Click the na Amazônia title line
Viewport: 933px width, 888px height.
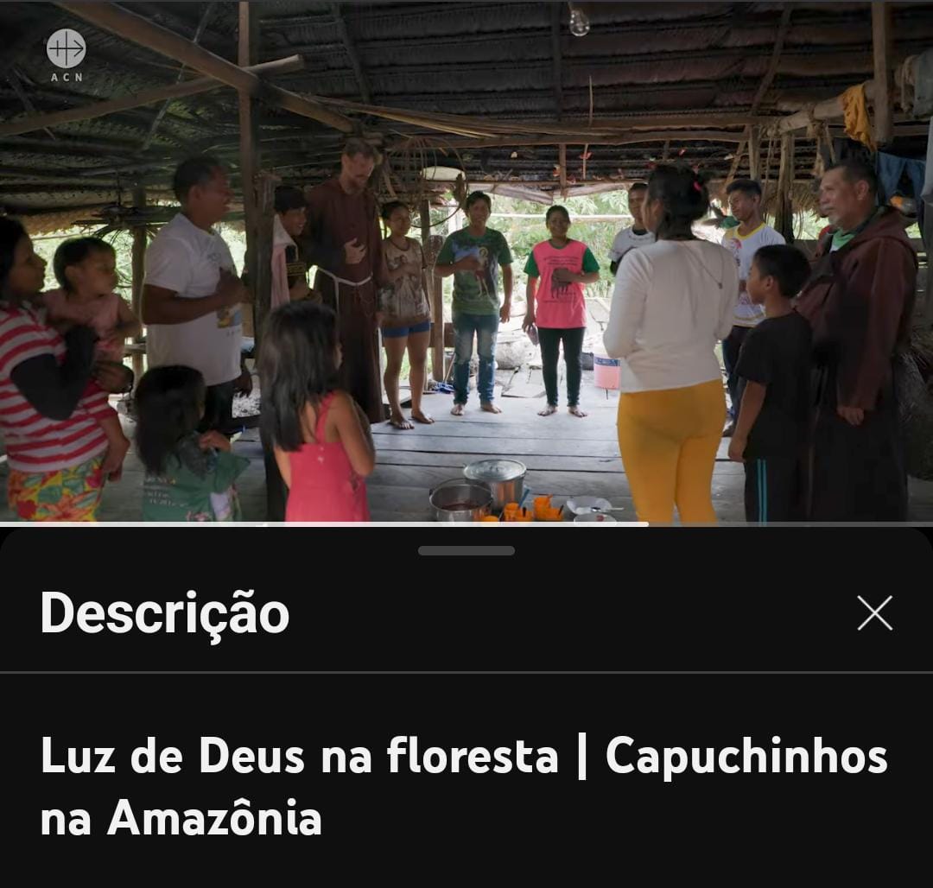coord(181,816)
